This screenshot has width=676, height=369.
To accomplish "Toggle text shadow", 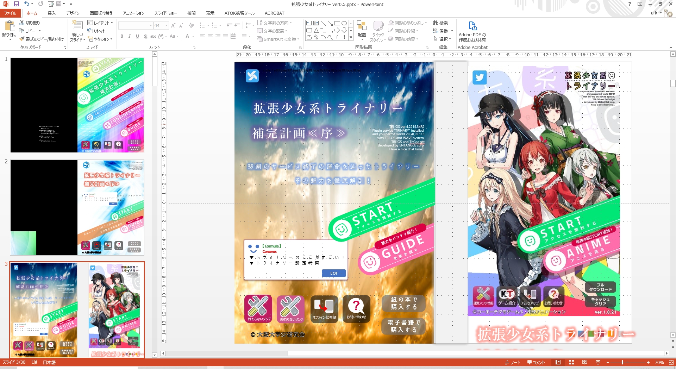I will (145, 36).
